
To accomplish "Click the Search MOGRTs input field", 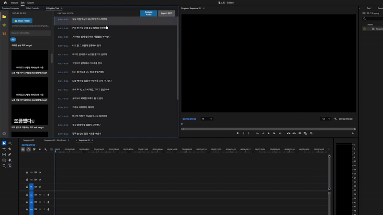I will tap(31, 33).
